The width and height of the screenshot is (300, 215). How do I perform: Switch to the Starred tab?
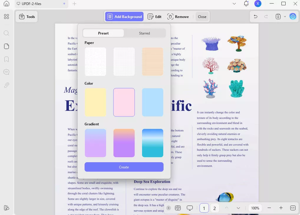pos(144,33)
